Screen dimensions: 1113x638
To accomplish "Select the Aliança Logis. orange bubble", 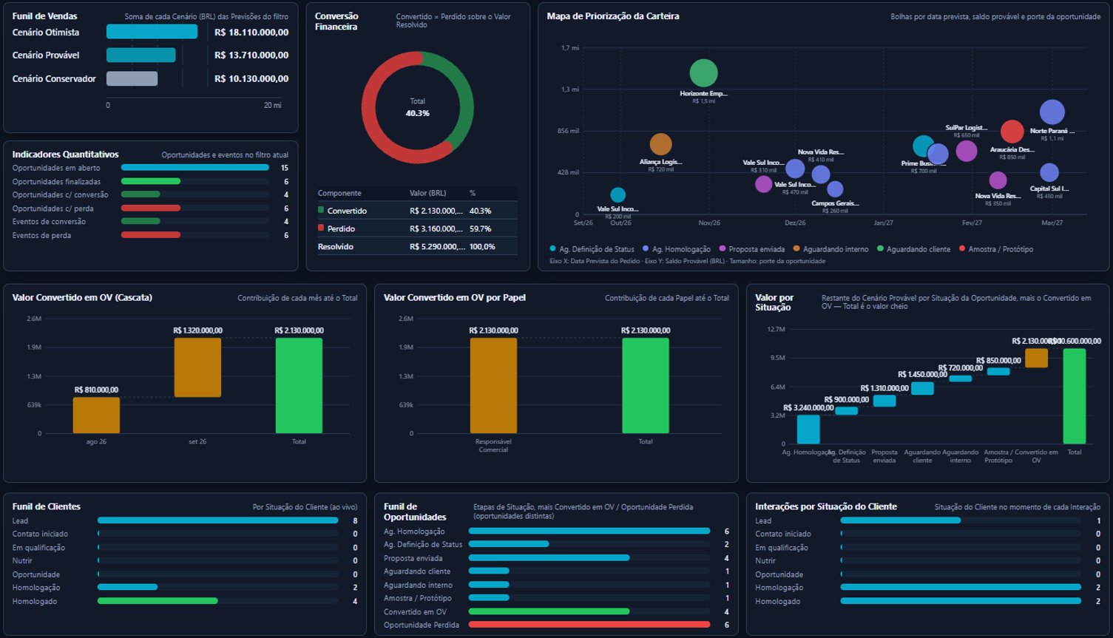I will point(660,144).
